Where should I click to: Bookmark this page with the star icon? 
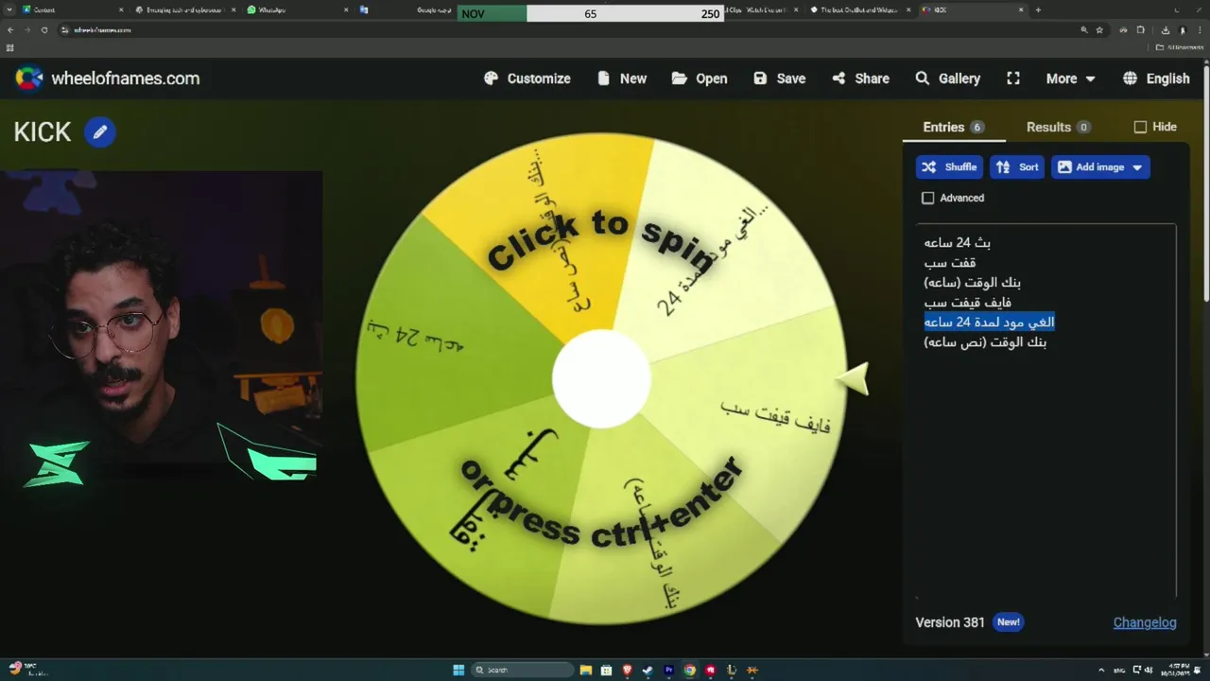pos(1099,30)
